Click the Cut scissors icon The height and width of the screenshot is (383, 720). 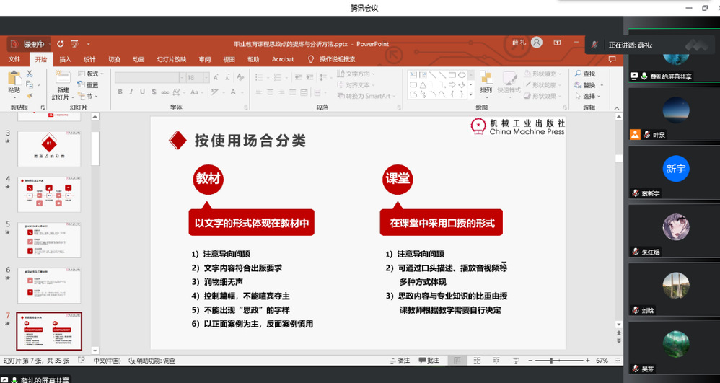click(x=30, y=74)
